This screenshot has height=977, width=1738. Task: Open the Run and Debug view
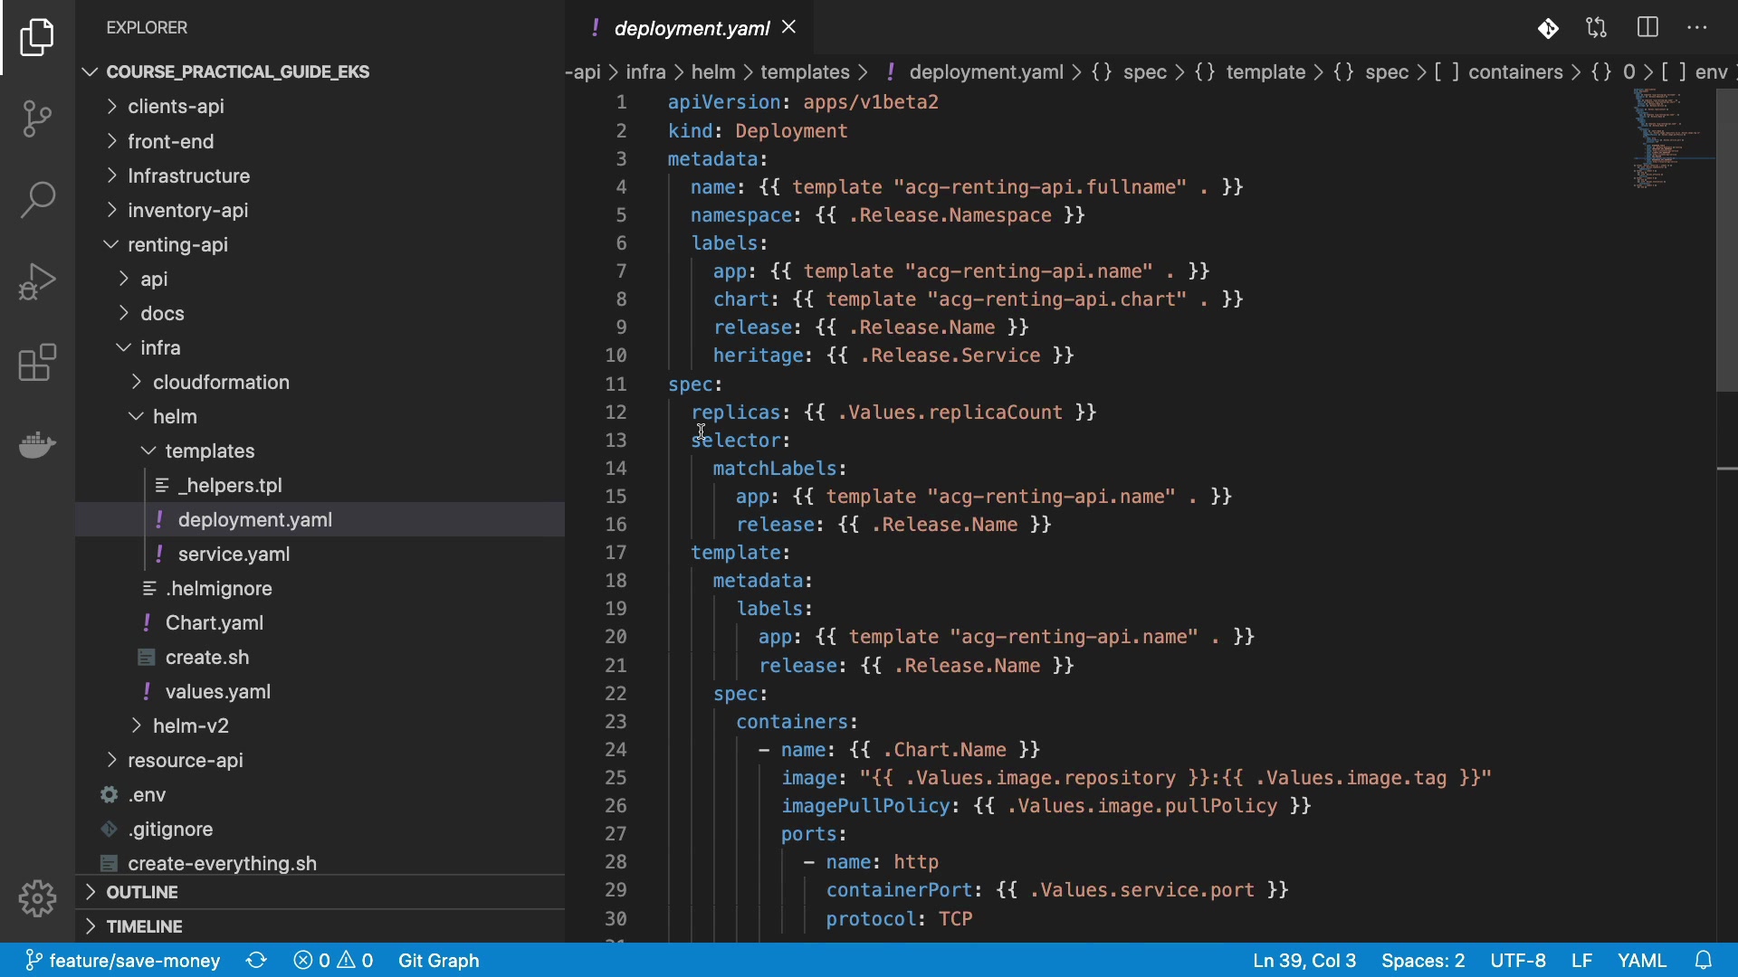pos(37,281)
